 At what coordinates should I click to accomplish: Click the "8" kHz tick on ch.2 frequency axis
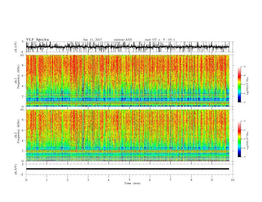23,120
